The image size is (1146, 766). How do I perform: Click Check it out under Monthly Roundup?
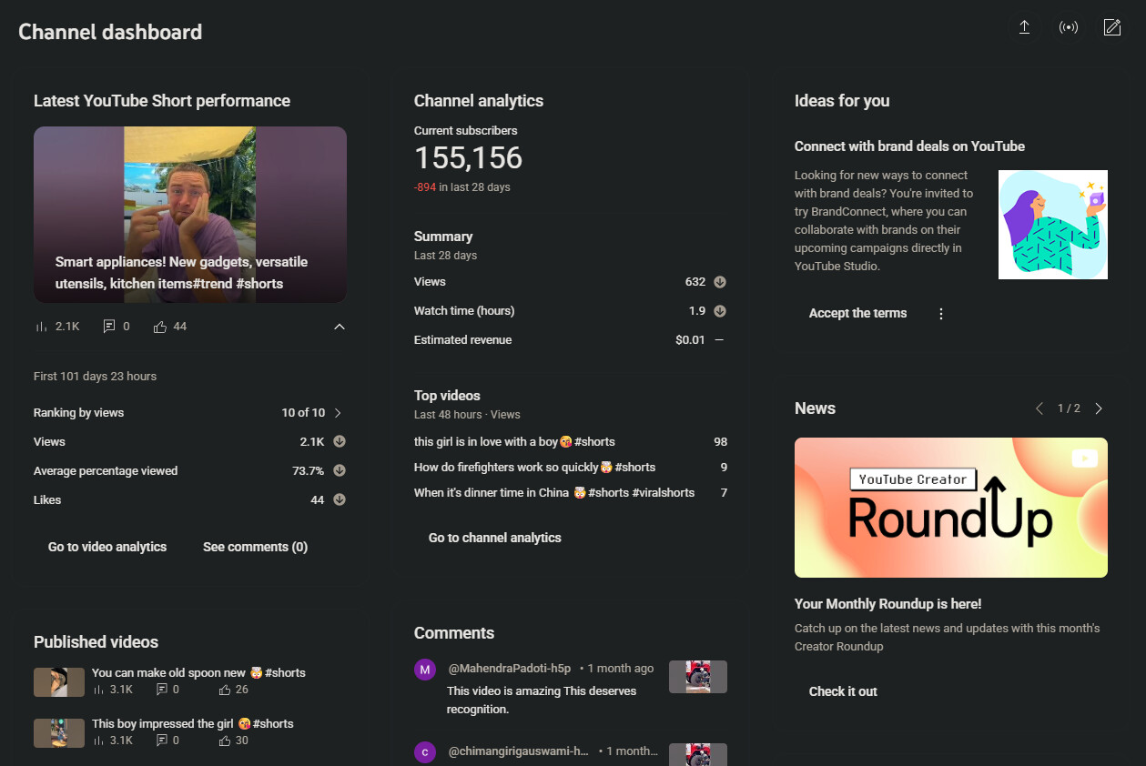tap(843, 691)
